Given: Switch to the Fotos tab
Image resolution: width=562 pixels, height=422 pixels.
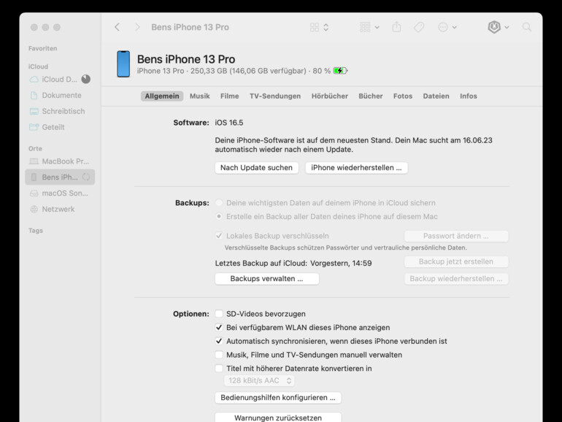Looking at the screenshot, I should pos(402,96).
